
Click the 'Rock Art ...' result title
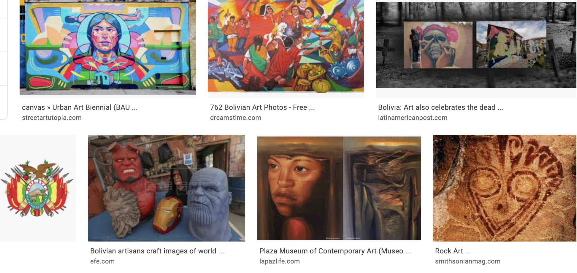point(453,251)
